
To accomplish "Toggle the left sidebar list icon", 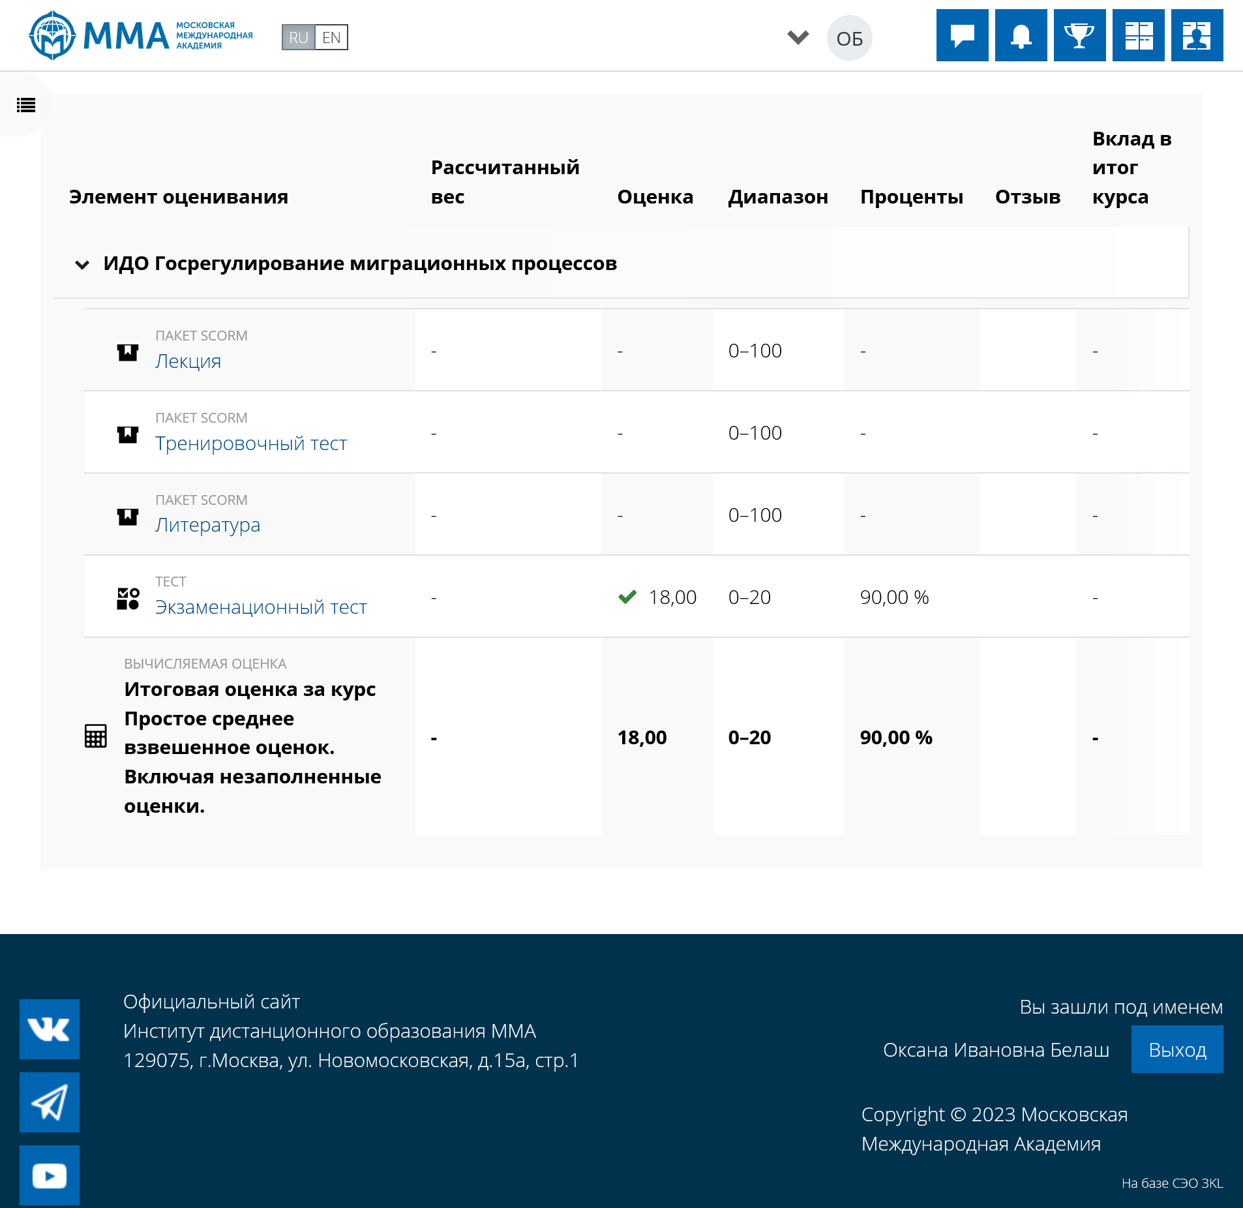I will click(26, 105).
